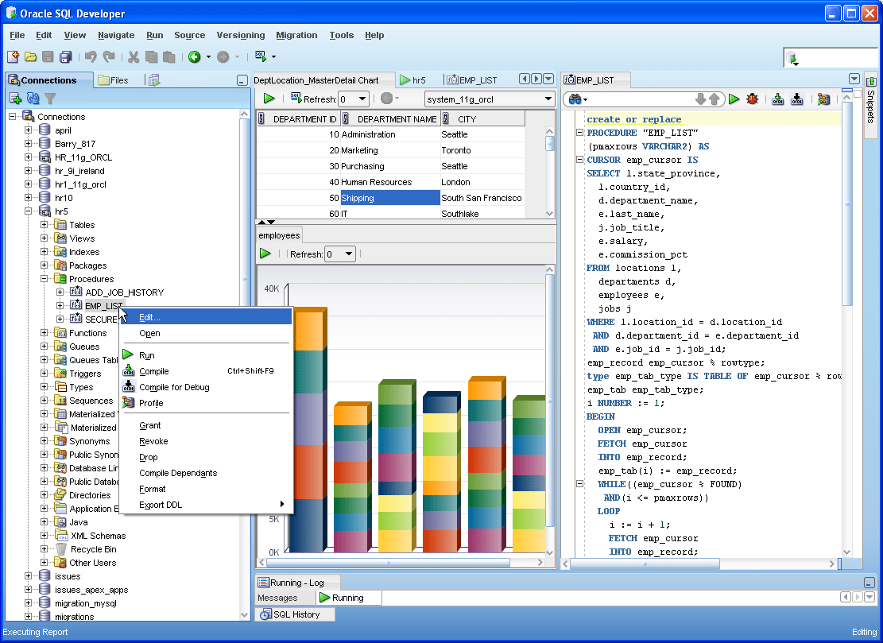The height and width of the screenshot is (643, 883).
Task: Choose Compile for Debug in context menu
Action: click(x=207, y=387)
